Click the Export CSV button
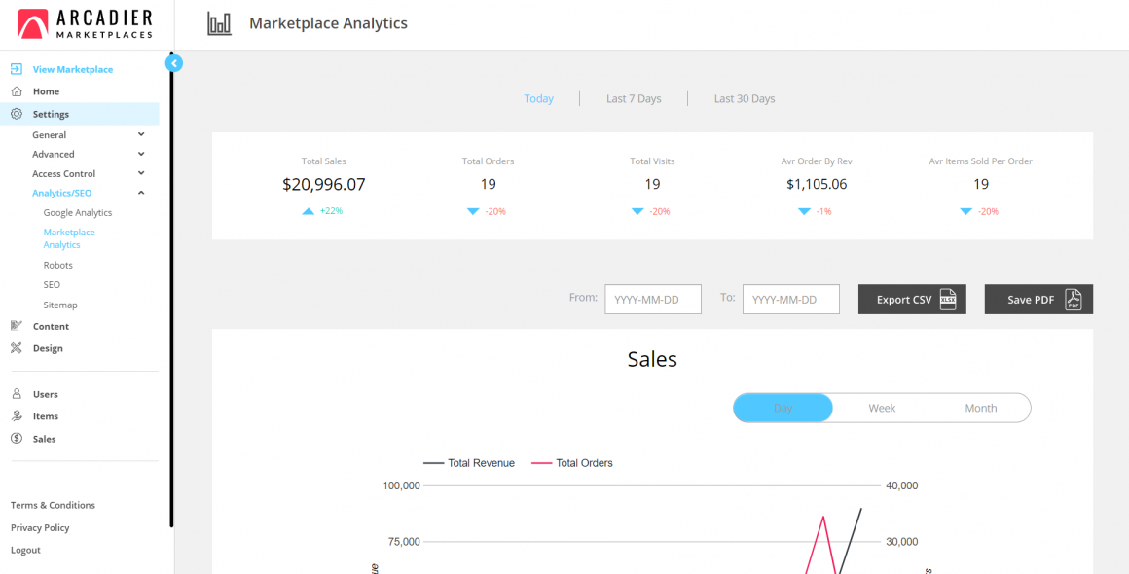The width and height of the screenshot is (1129, 574). 912,300
